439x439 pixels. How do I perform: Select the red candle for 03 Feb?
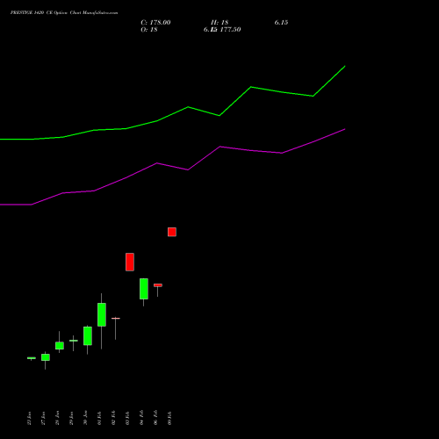(x=130, y=262)
